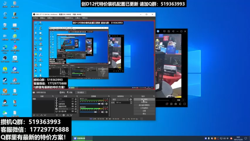Image resolution: width=250 pixels, height=141 pixels.
Task: Adjust microphone/Aux volume slider
Action: (x=90, y=104)
